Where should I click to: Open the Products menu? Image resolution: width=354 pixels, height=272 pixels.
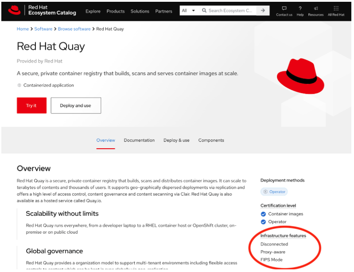tap(116, 11)
